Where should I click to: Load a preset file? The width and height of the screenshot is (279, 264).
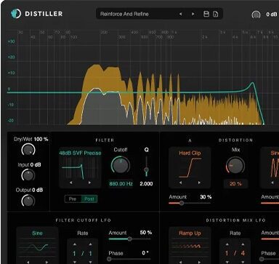click(215, 14)
